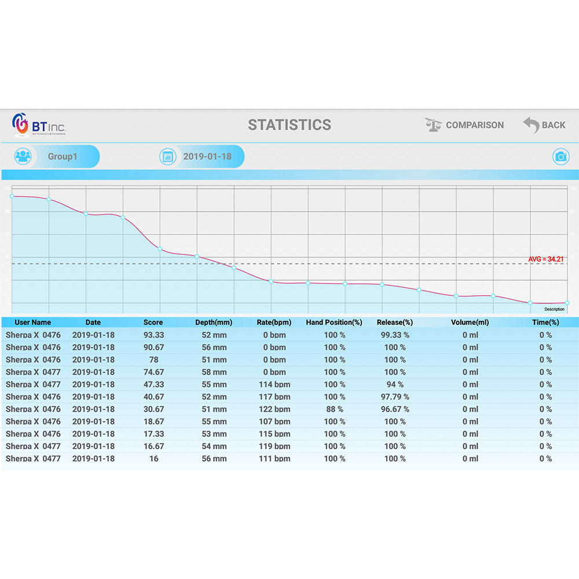579x579 pixels.
Task: Open the calendar icon date picker
Action: (x=168, y=157)
